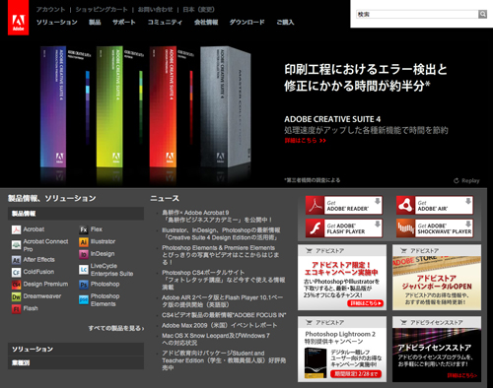The image size is (493, 388).
Task: Open the ADOBE FOCUS IN news item
Action: pos(224,315)
